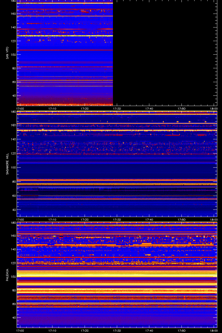Pick the 17:00 time label under Sagamore Hill plot
The width and height of the screenshot is (222, 333).
pyautogui.click(x=21, y=220)
